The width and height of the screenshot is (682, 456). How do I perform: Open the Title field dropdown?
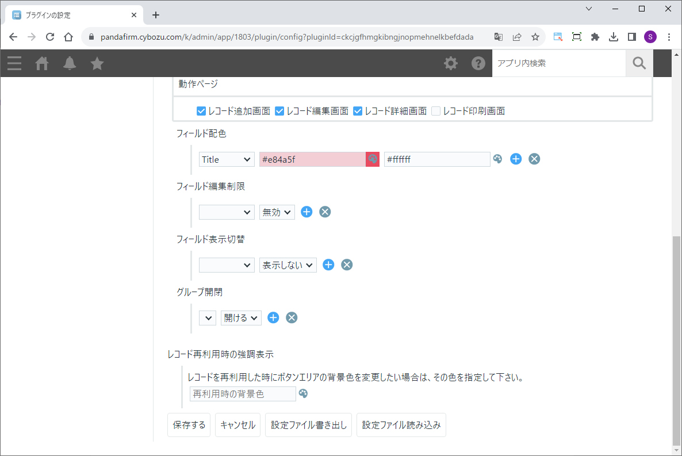pyautogui.click(x=227, y=159)
